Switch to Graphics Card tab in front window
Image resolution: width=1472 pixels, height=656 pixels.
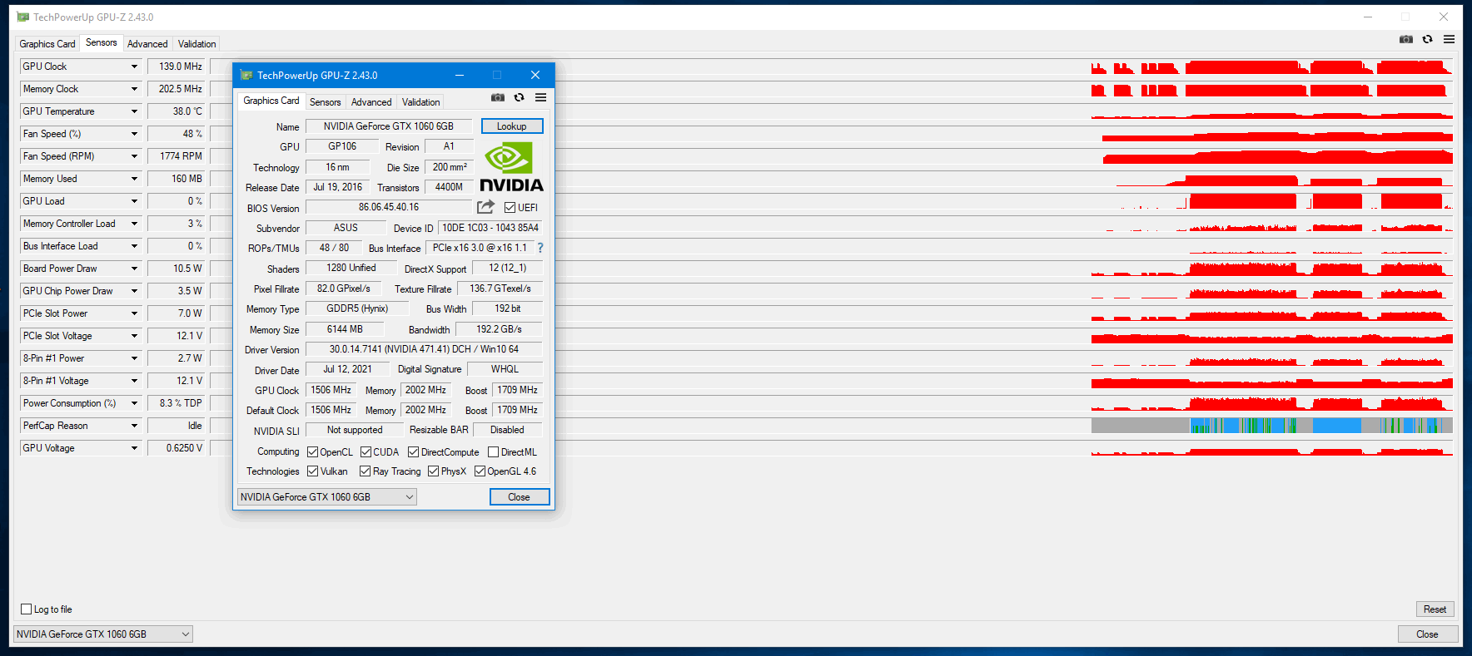pos(271,101)
